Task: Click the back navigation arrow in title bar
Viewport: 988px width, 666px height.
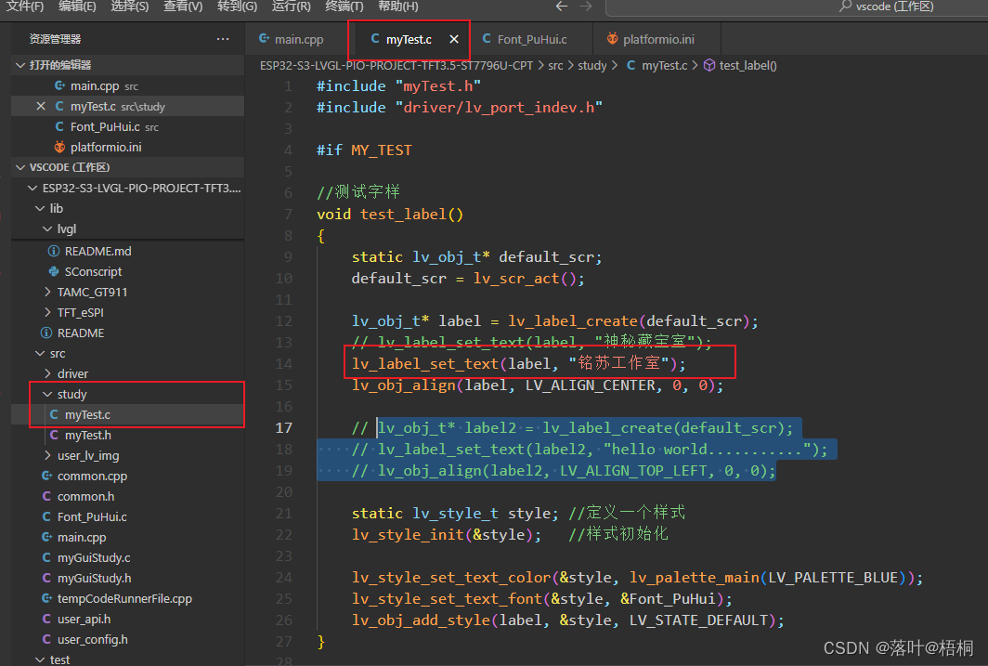Action: [x=561, y=7]
